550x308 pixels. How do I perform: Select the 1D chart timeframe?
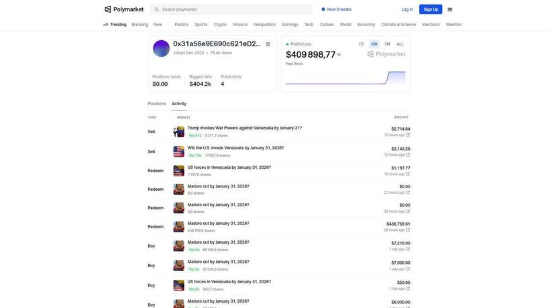click(x=361, y=44)
